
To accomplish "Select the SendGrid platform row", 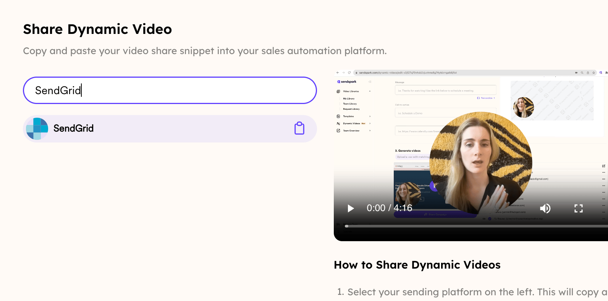I will [x=170, y=129].
